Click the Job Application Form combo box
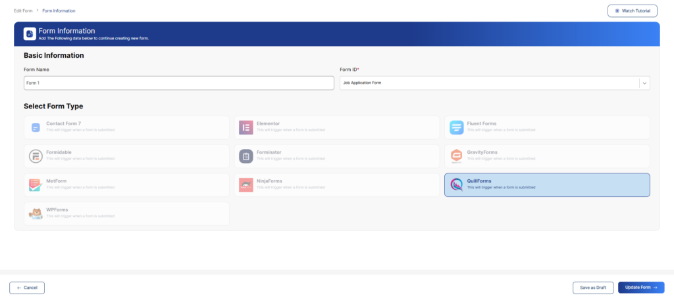 488,83
